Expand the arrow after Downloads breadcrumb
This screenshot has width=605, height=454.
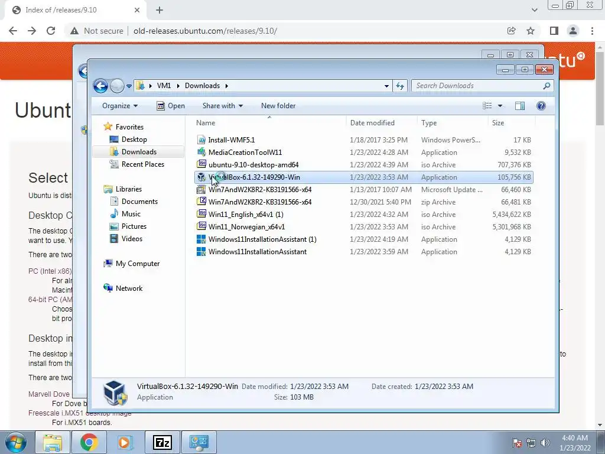(x=227, y=86)
